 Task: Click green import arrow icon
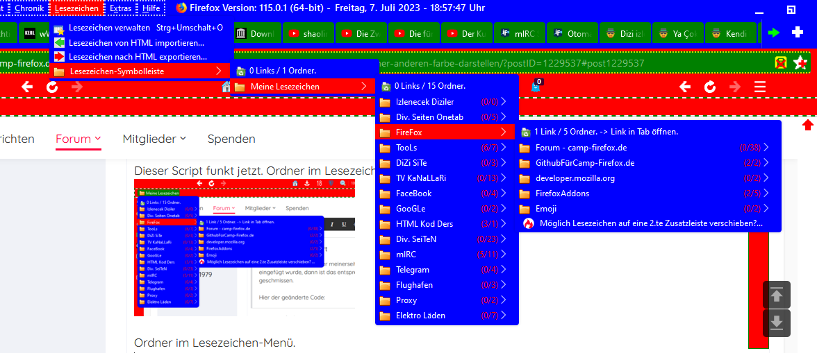point(59,42)
